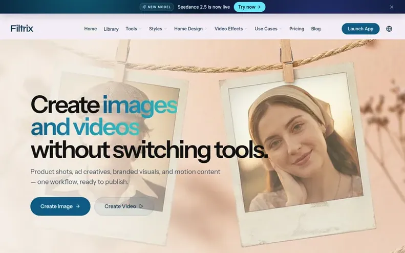The image size is (405, 253).
Task: Expand the Use Cases dropdown menu
Action: tap(268, 29)
